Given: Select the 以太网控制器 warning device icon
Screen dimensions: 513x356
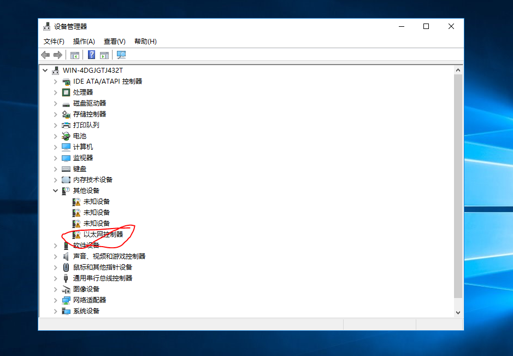Looking at the screenshot, I should (x=76, y=235).
